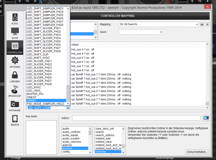The height and width of the screenshot is (160, 216).
Task: Select the config category
Action: click(75, 152)
